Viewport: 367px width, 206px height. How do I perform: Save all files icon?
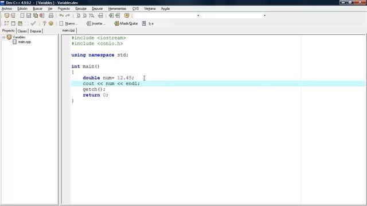(36, 15)
